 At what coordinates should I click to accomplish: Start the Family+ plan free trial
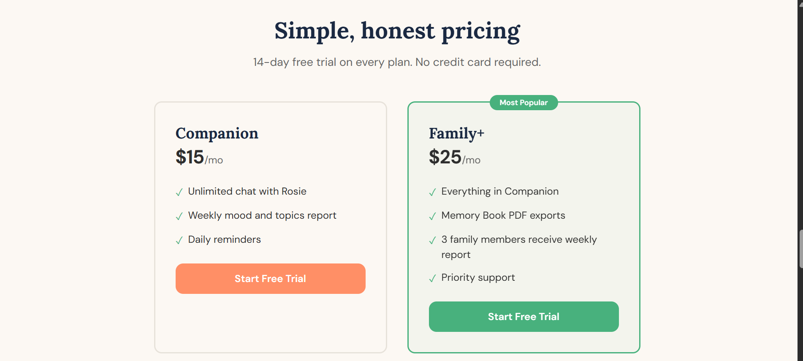coord(524,317)
